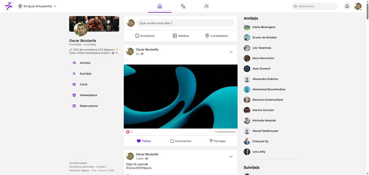Open the profile avatar menu in top bar

tap(358, 6)
